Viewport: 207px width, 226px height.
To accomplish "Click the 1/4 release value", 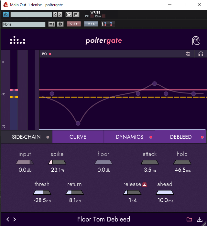I will click(x=133, y=200).
